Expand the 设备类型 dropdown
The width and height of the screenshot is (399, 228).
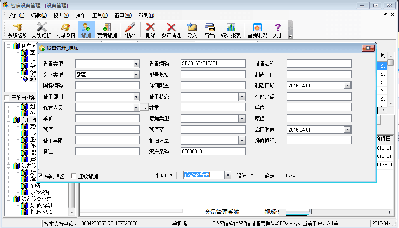pos(137,63)
